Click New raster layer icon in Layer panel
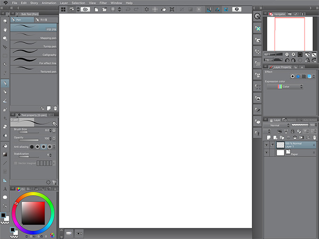This screenshot has height=239, width=319. [x=269, y=138]
